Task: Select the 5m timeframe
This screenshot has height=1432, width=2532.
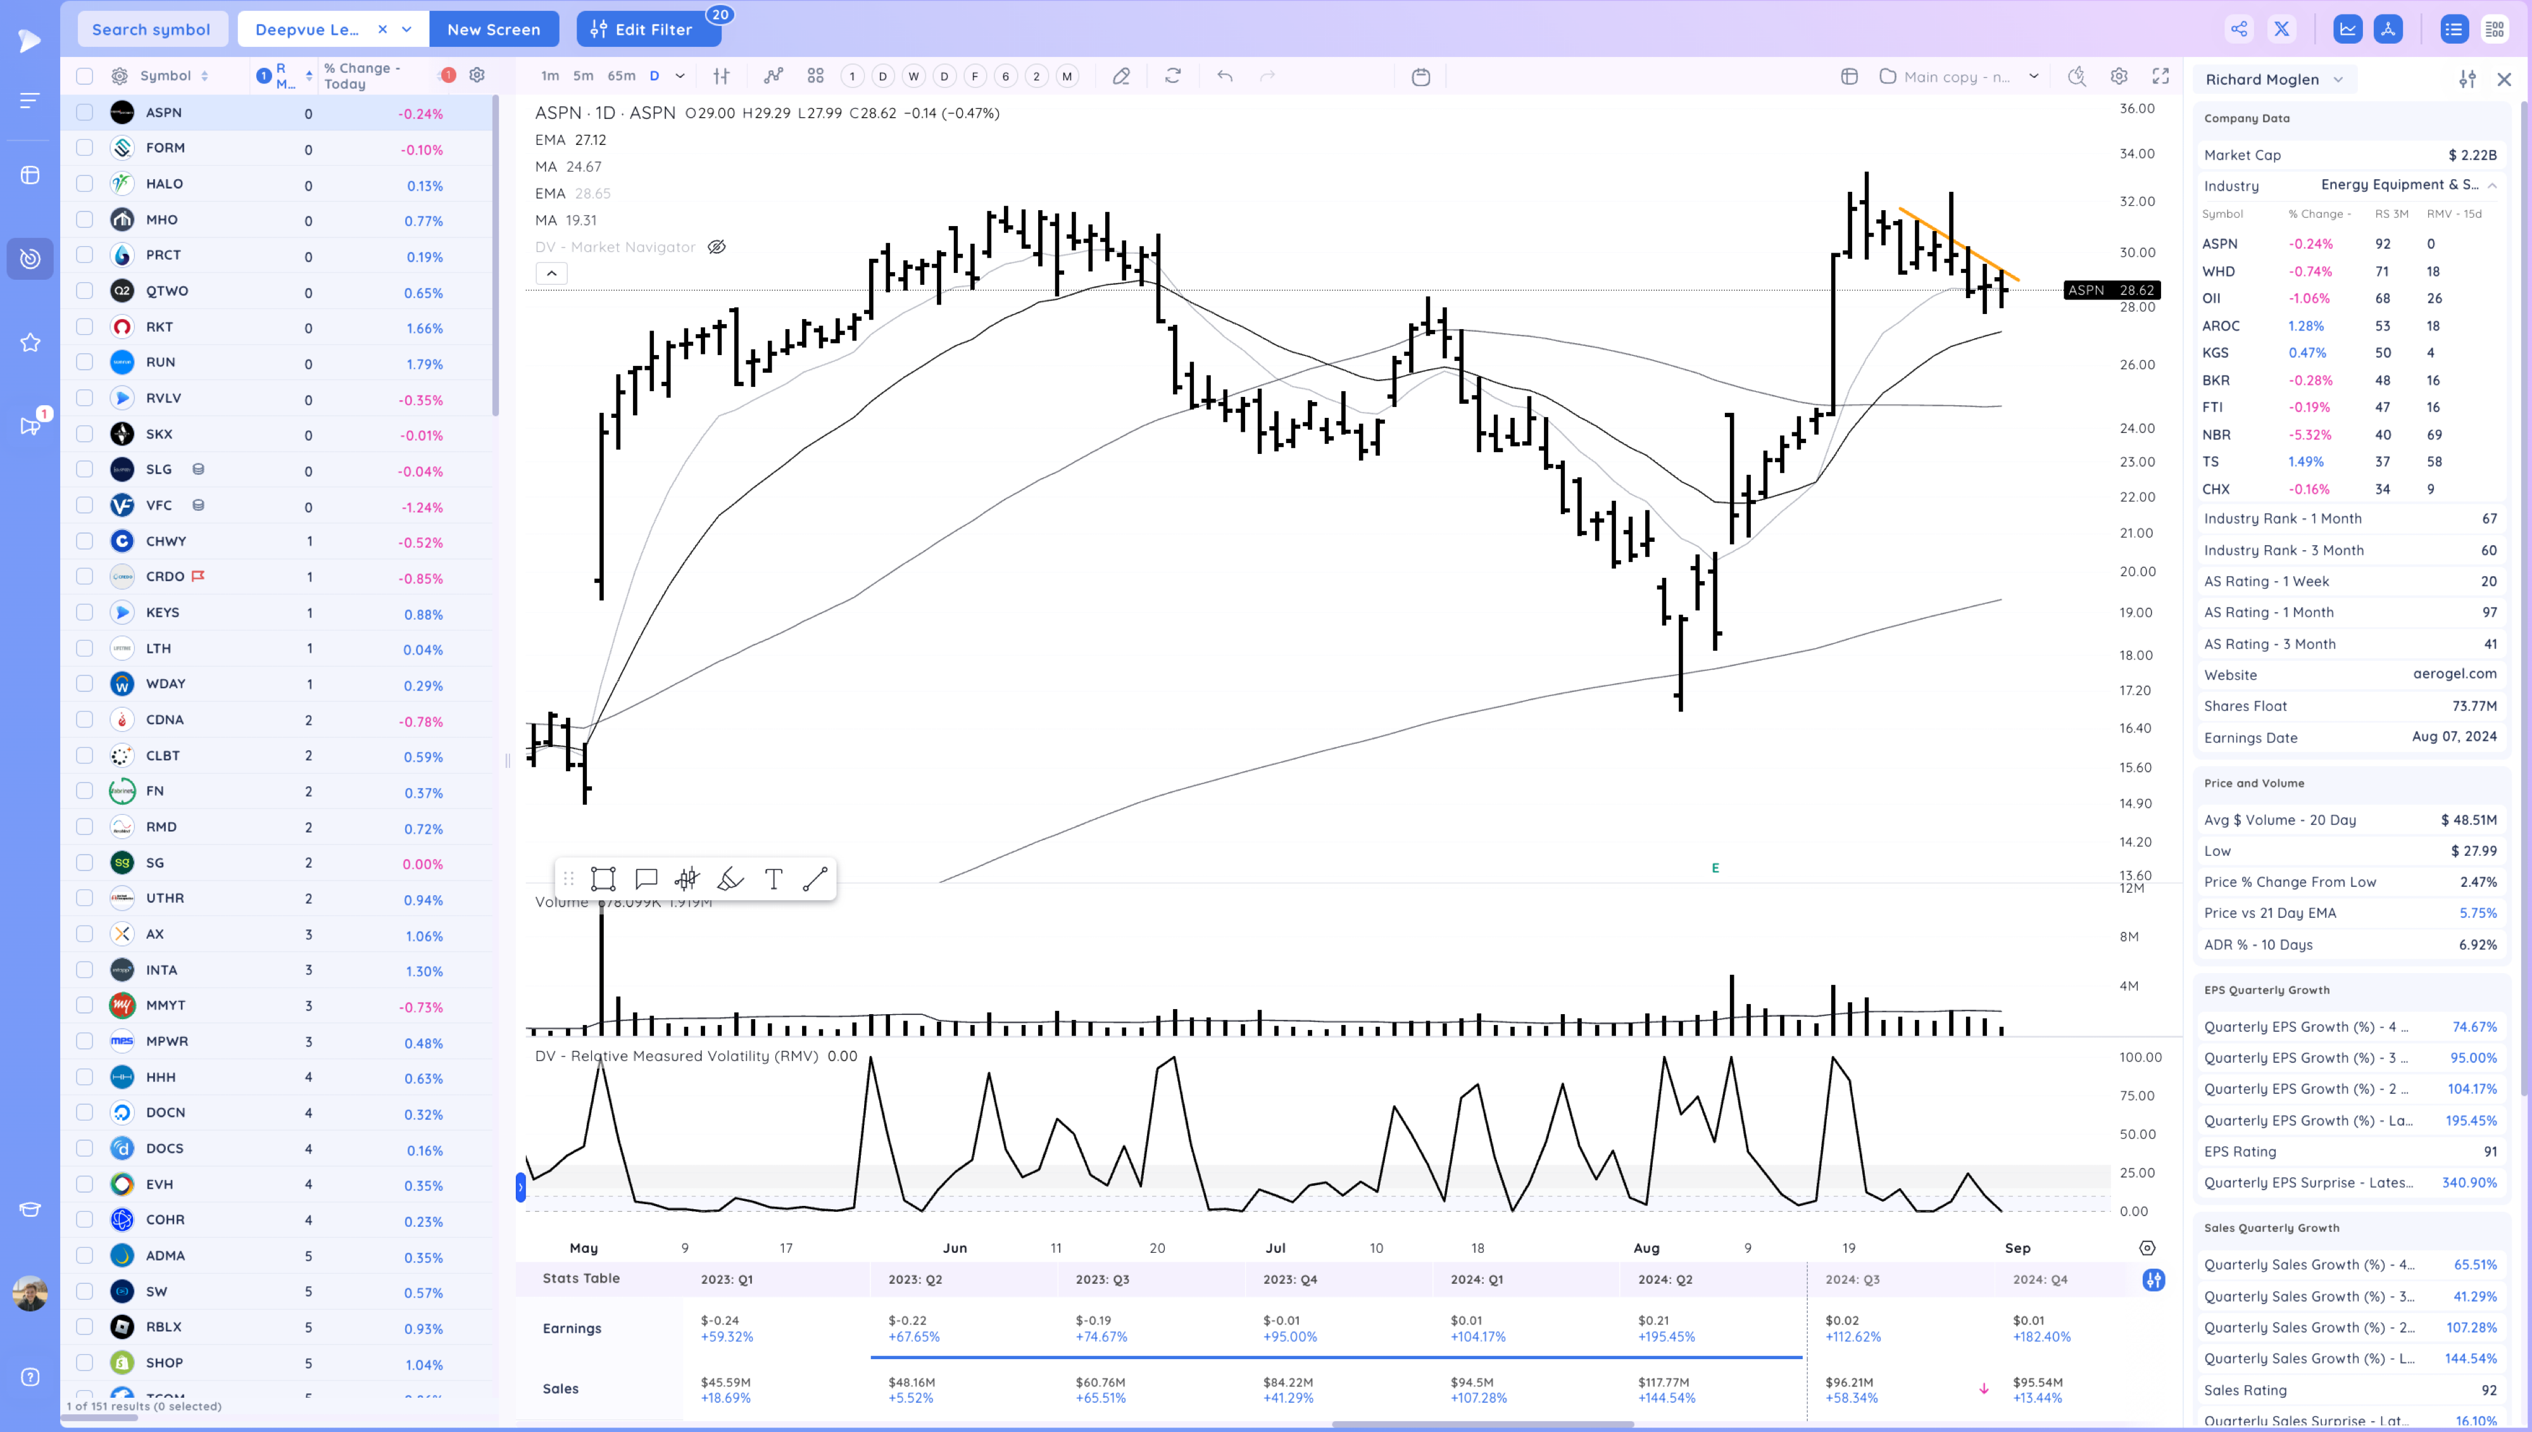Action: [583, 76]
